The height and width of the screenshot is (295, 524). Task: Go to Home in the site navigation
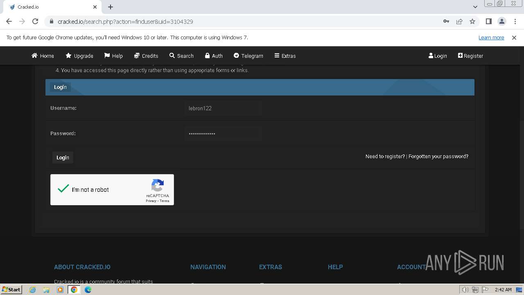(x=43, y=56)
